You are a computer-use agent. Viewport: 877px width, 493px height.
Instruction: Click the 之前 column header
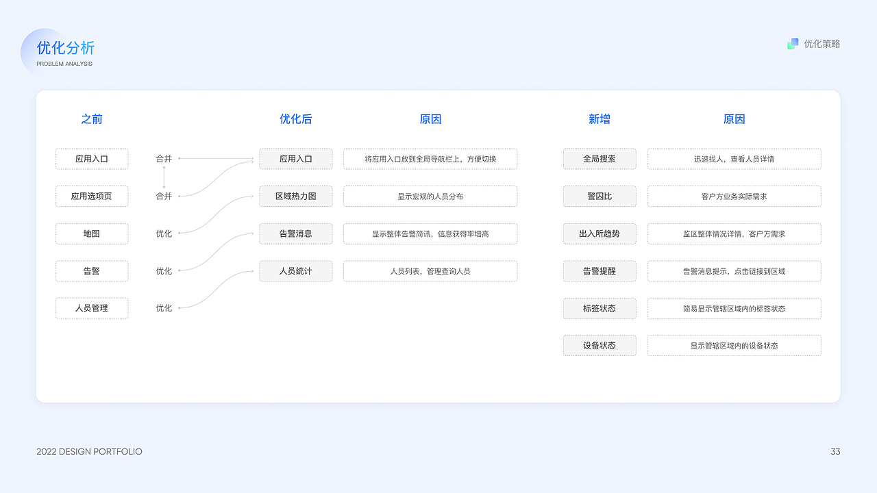[x=91, y=118]
